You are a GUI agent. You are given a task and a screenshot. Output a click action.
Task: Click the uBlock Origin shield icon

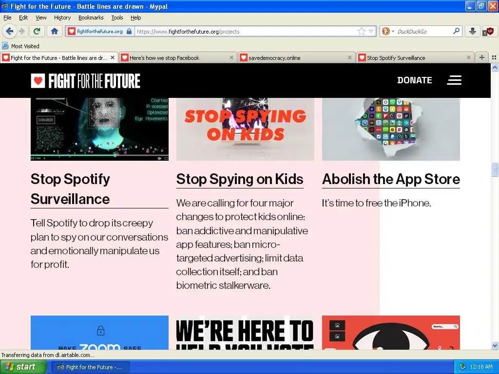click(x=488, y=31)
